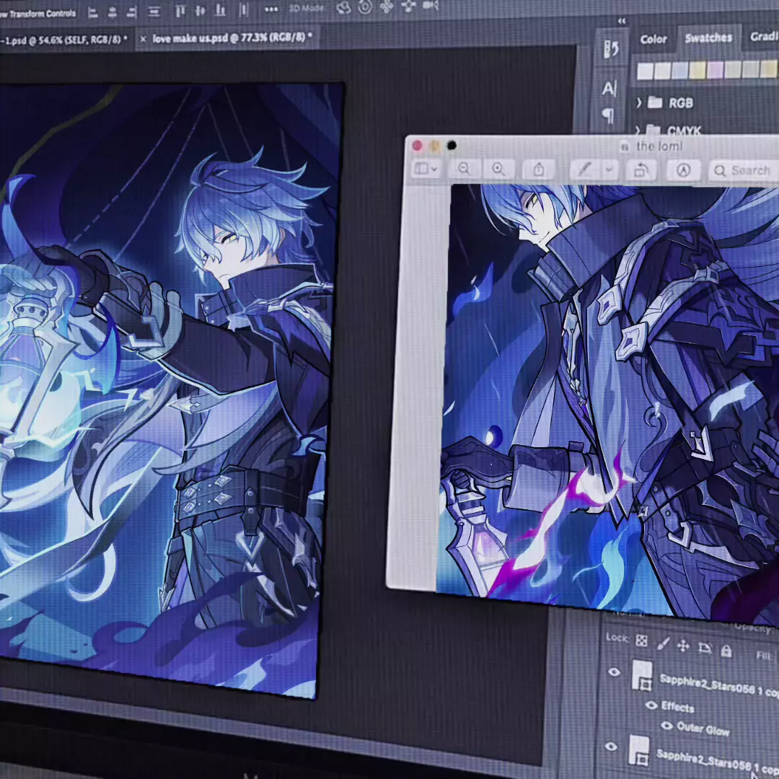The height and width of the screenshot is (779, 779).
Task: Select the Sapphire2_Stars056 1 copy layer name
Action: [717, 762]
